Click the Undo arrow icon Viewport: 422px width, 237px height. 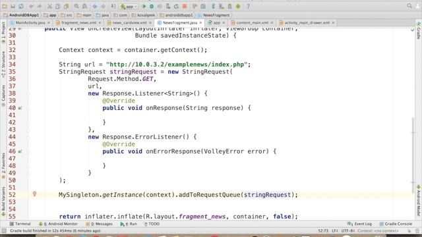pyautogui.click(x=32, y=6)
